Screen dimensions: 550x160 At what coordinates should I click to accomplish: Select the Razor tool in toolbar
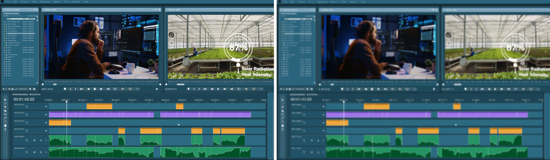pos(5,111)
